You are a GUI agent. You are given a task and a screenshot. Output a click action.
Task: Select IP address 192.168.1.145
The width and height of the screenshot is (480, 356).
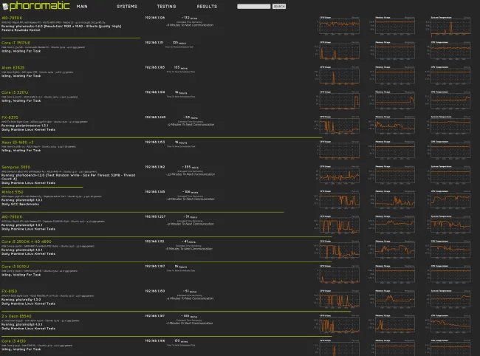(155, 191)
